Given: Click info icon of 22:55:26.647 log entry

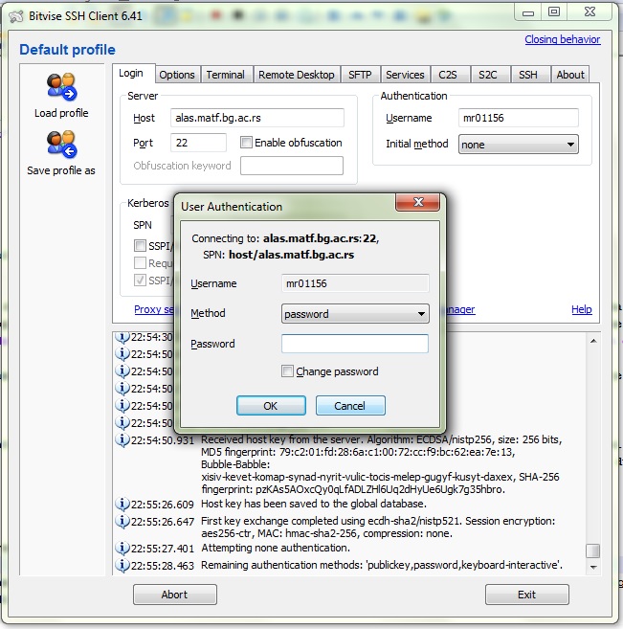Looking at the screenshot, I should click(x=122, y=521).
